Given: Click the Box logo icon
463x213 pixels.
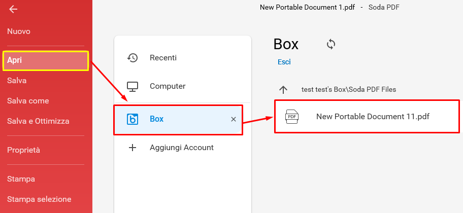Looking at the screenshot, I should coord(133,119).
